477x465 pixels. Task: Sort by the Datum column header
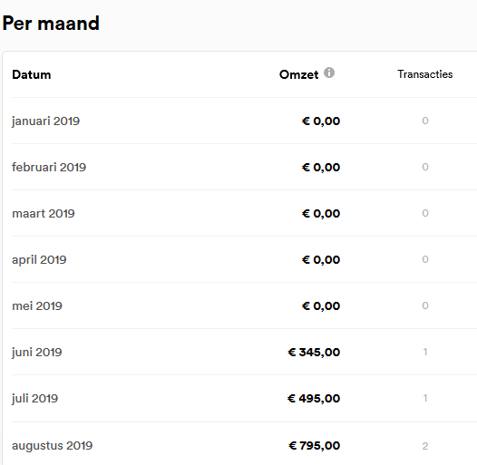(x=32, y=75)
